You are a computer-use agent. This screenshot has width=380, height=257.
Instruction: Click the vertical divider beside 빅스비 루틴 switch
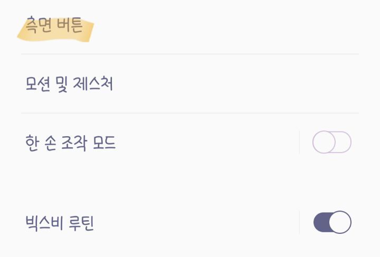(x=299, y=222)
